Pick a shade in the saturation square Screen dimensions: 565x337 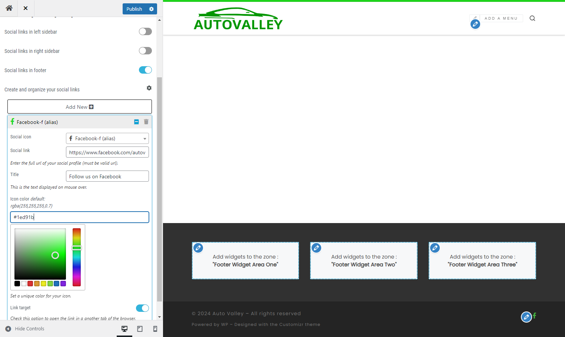click(x=40, y=254)
